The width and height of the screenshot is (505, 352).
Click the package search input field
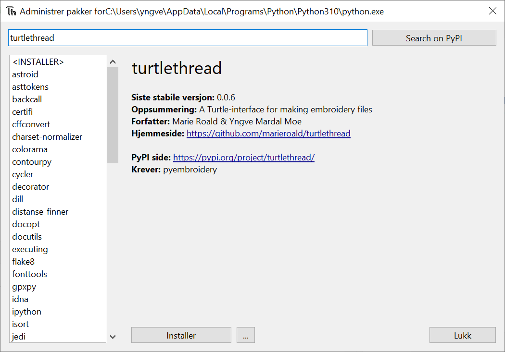tap(188, 38)
